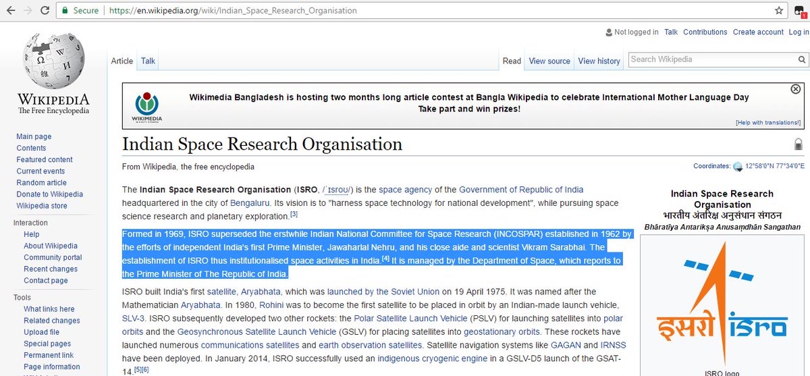Open the View history tab
The width and height of the screenshot is (810, 376).
point(599,61)
